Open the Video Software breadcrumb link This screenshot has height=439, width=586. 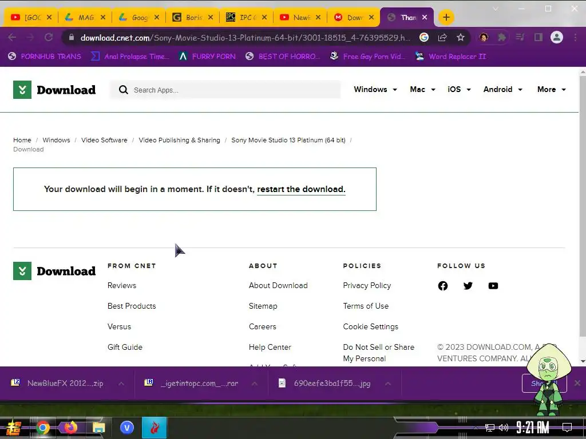tap(104, 140)
